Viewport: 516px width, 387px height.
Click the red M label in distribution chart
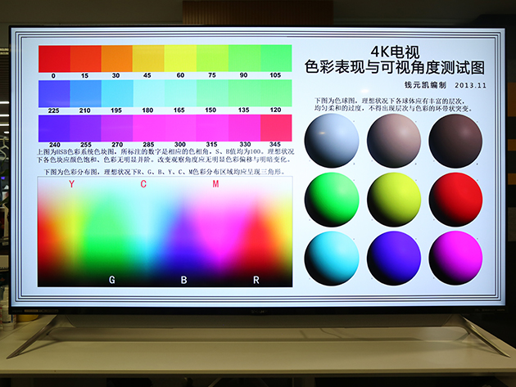point(215,184)
